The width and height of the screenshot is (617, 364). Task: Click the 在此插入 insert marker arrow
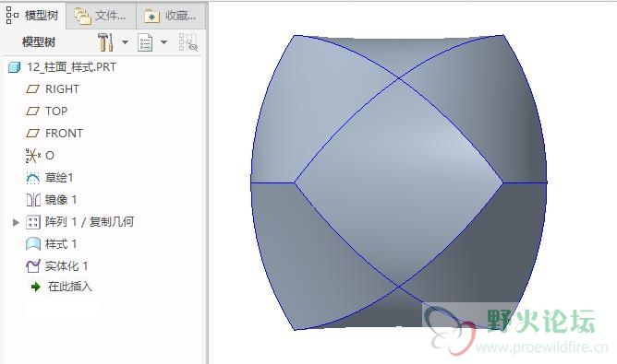point(36,287)
